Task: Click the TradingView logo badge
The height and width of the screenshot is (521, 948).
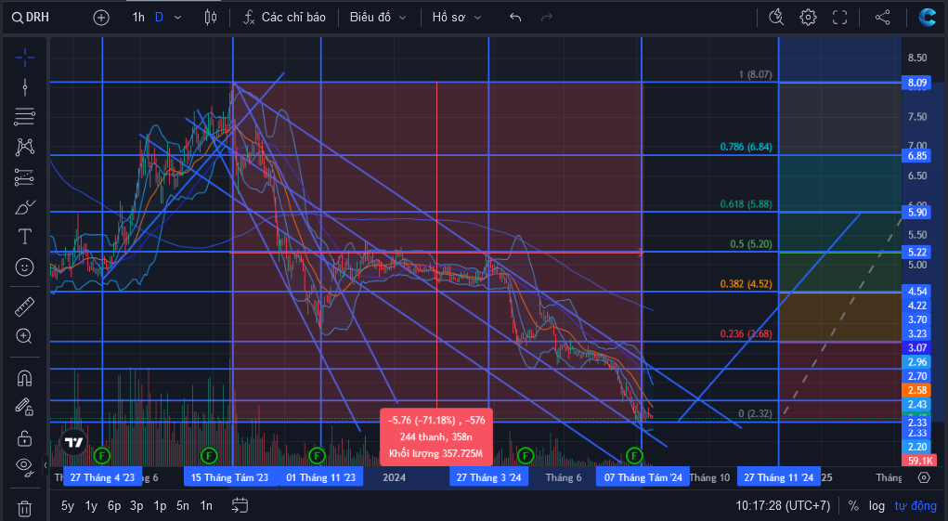Action: (x=73, y=442)
